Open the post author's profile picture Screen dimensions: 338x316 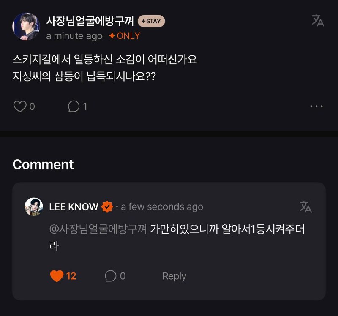(26, 26)
